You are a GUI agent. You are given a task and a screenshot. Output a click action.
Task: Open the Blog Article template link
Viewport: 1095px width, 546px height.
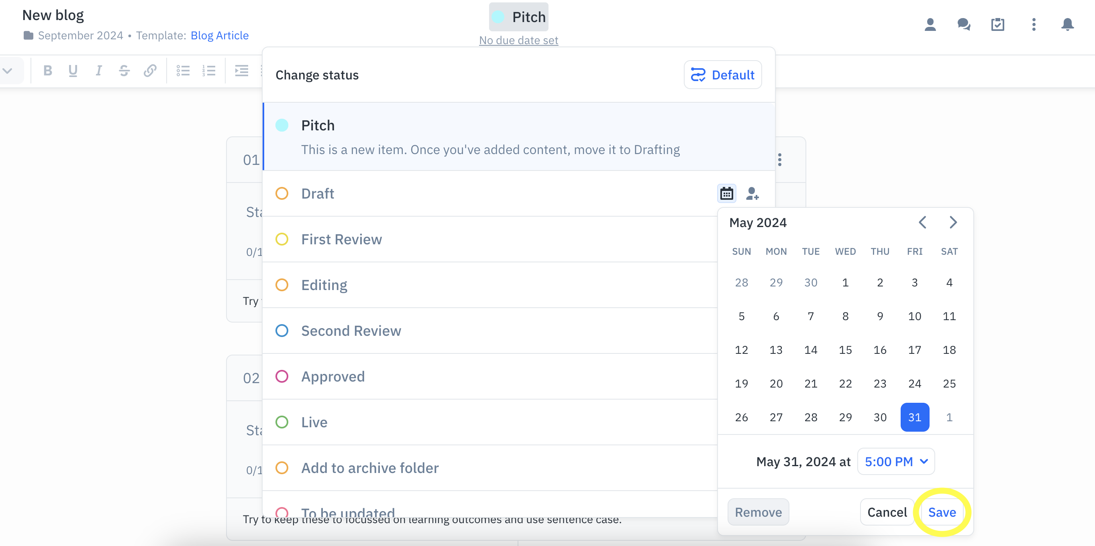pos(219,35)
